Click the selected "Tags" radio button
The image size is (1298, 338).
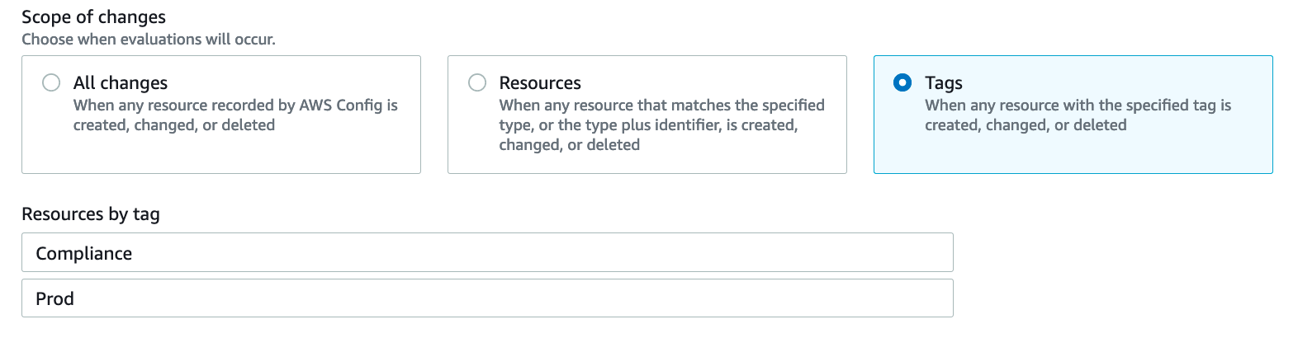click(x=903, y=82)
